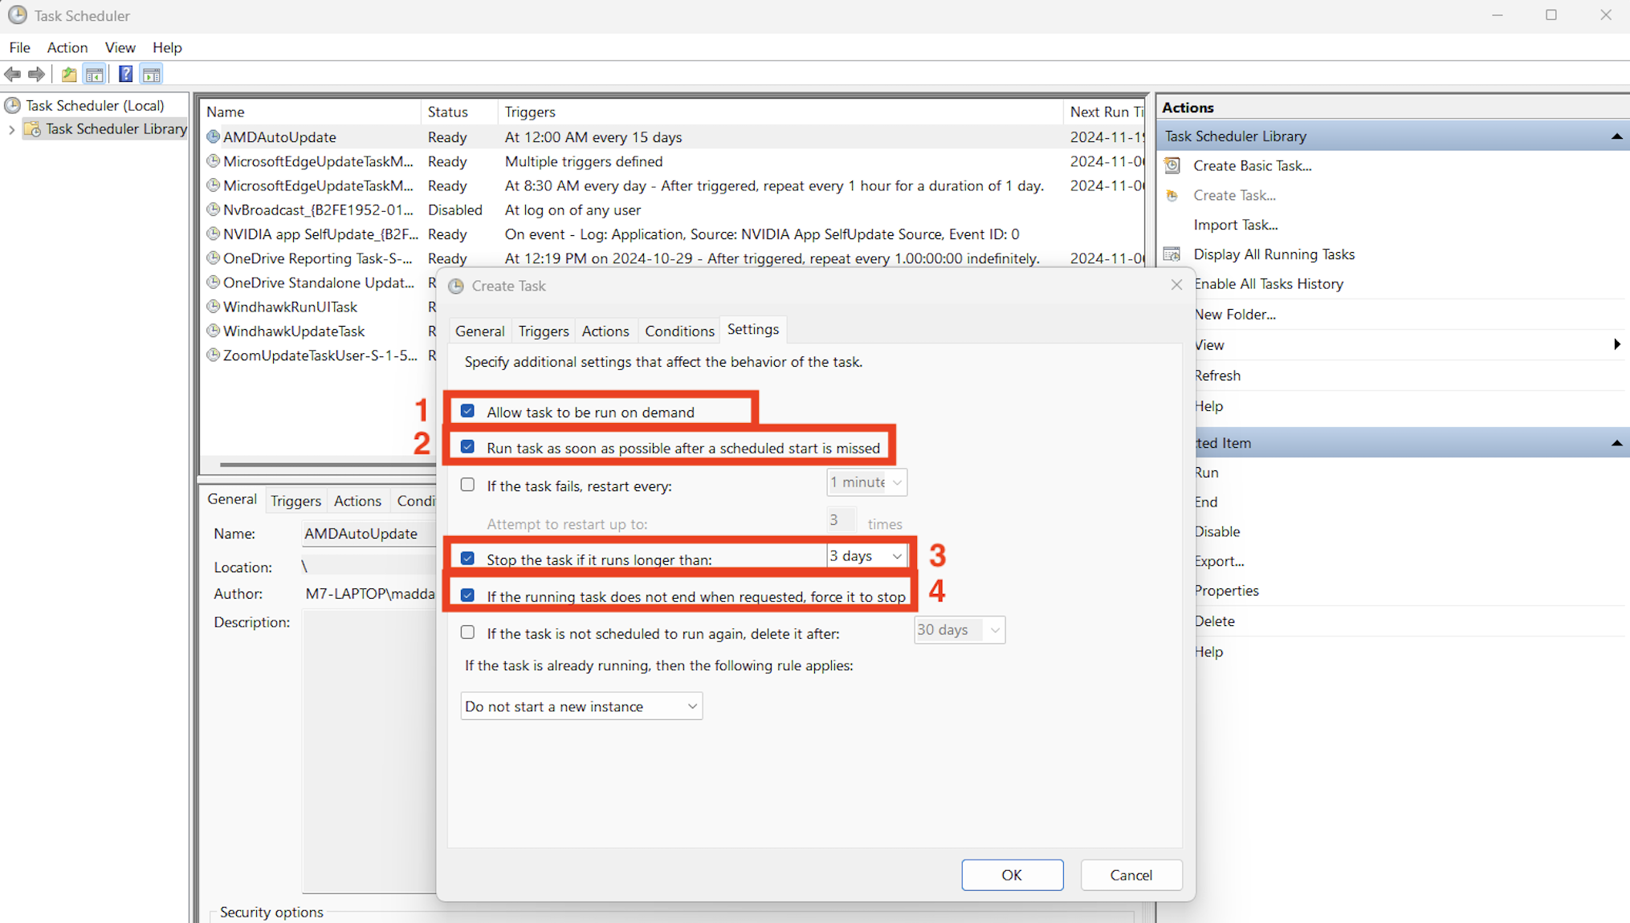Click the Create Basic Task icon
The image size is (1630, 923).
pos(1172,165)
